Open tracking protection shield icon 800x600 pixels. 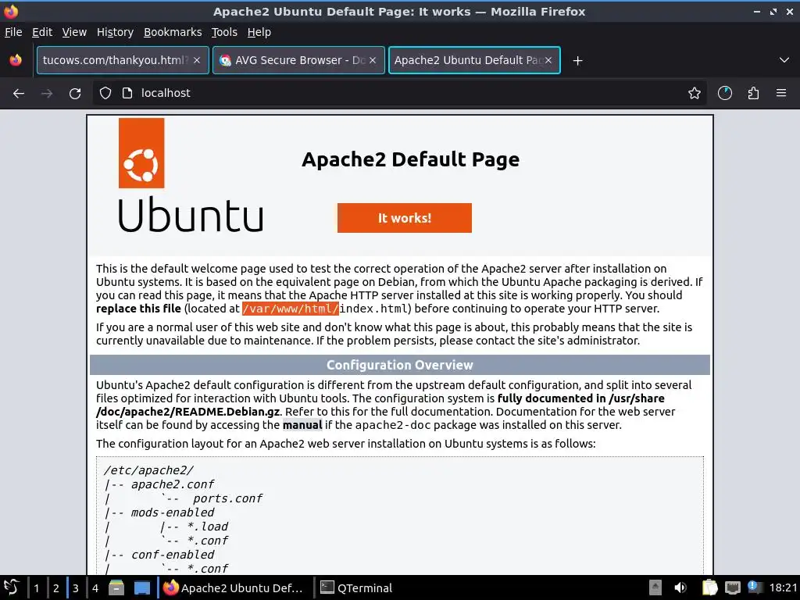tap(105, 93)
